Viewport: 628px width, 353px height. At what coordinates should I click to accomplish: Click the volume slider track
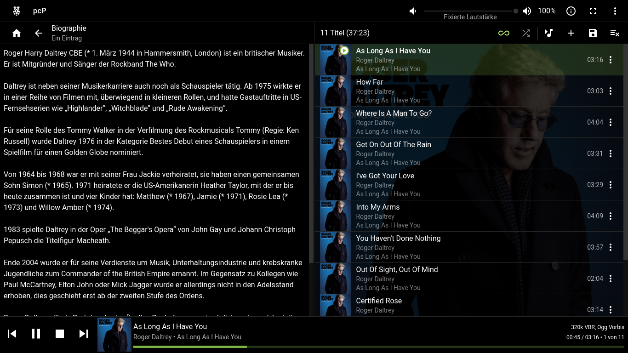(469, 11)
